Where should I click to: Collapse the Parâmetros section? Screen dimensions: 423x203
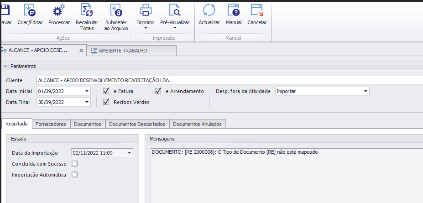5,67
